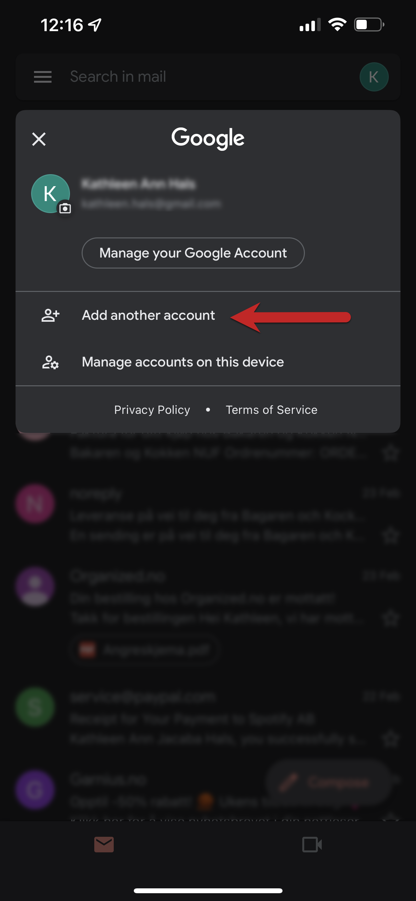Viewport: 416px width, 901px height.
Task: Open the camera icon to change profile photo
Action: [x=65, y=208]
